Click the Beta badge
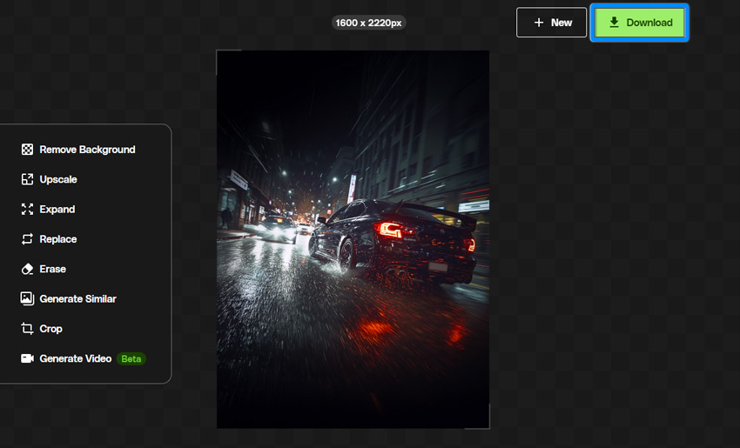Screen dimensions: 740x448 tap(131, 359)
